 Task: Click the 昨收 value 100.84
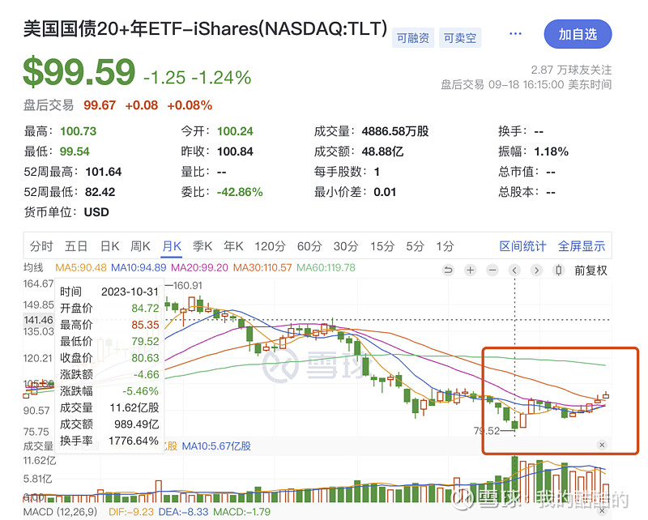(x=235, y=151)
